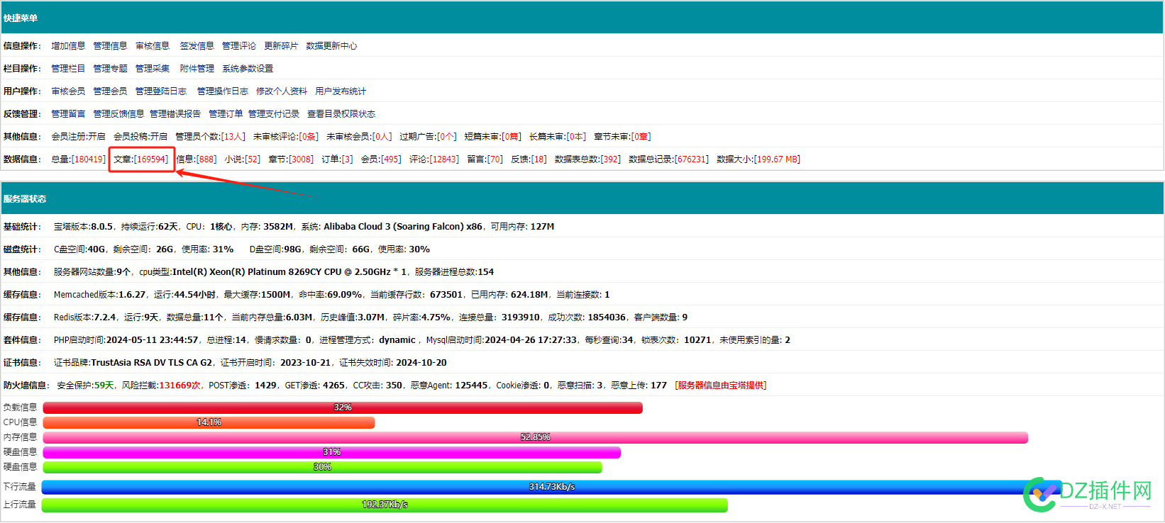
Task: Click the 未审核会员 0人 entry
Action: 359,137
